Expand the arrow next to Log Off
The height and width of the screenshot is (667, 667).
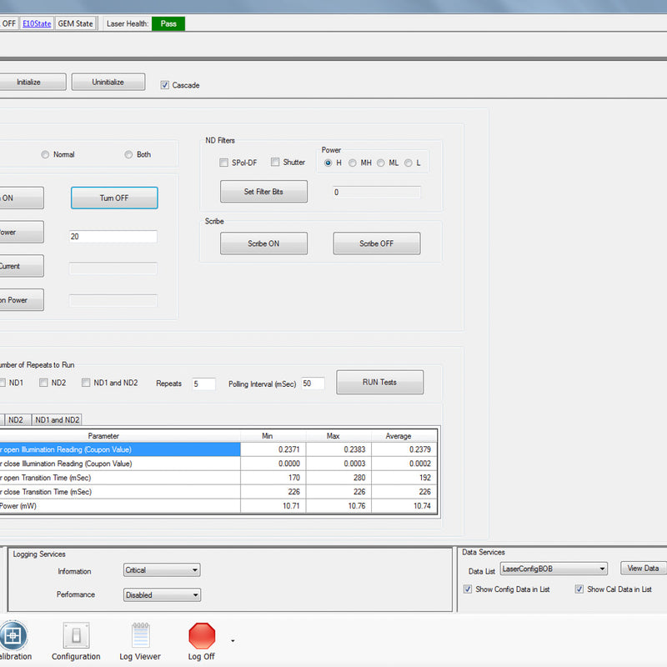(233, 641)
